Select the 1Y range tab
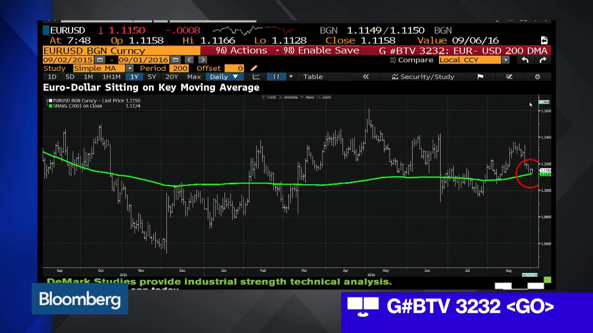 click(x=134, y=77)
